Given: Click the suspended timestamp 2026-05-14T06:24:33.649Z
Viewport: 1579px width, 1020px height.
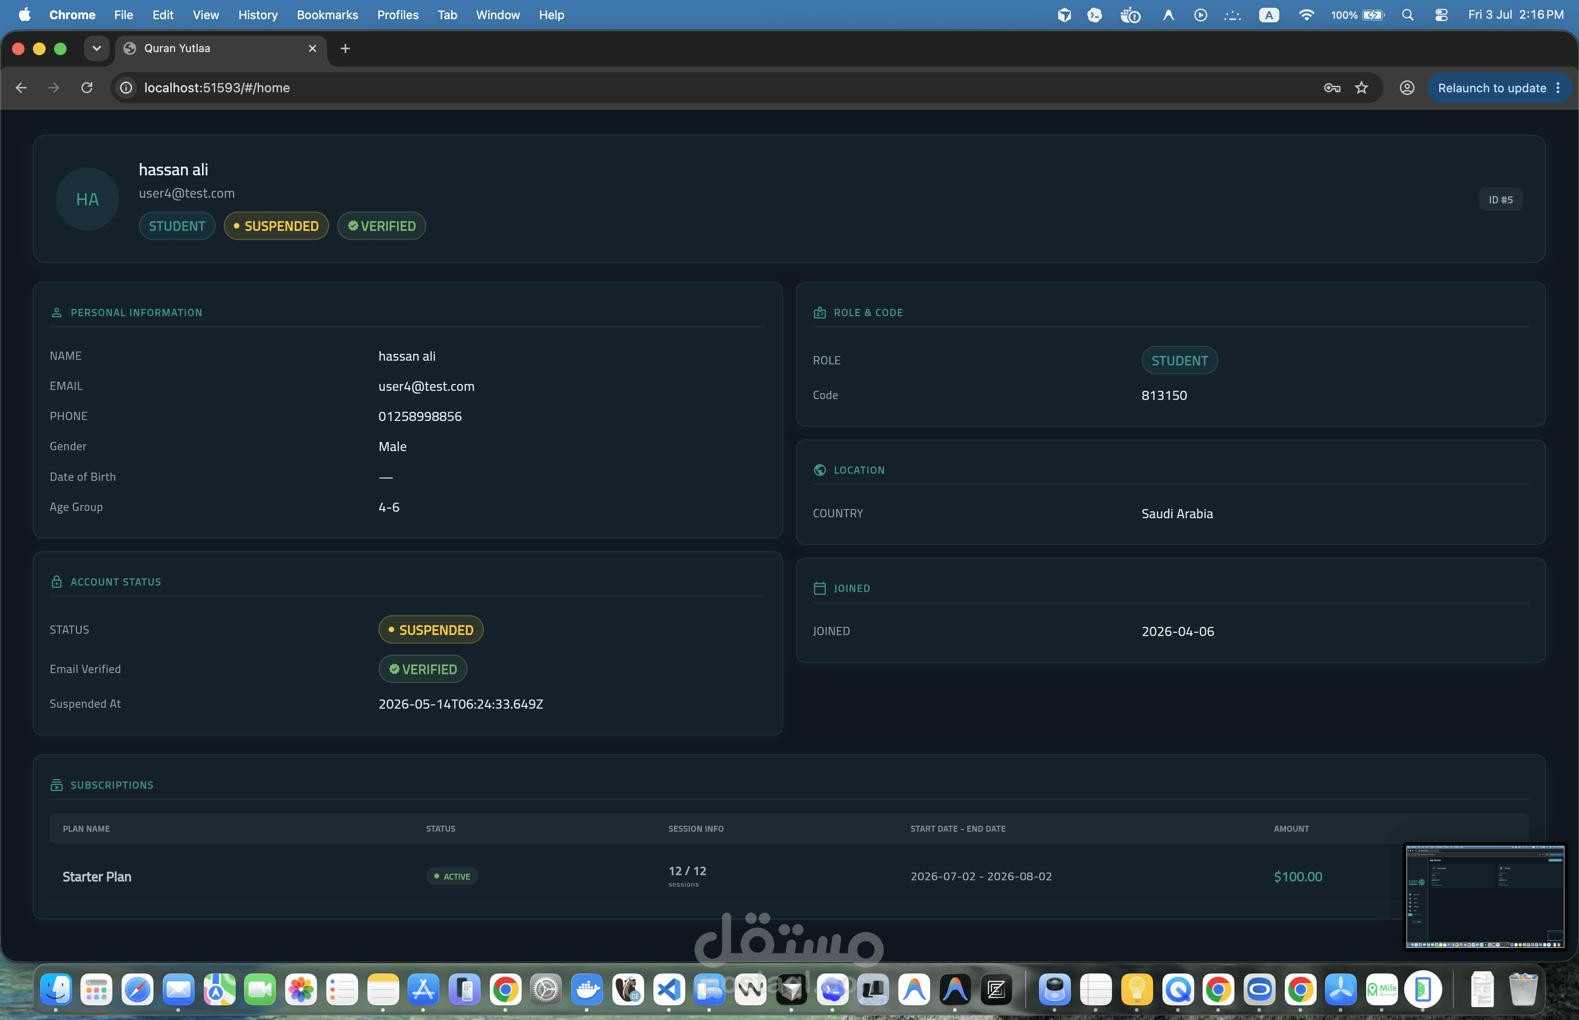Looking at the screenshot, I should pos(461,704).
